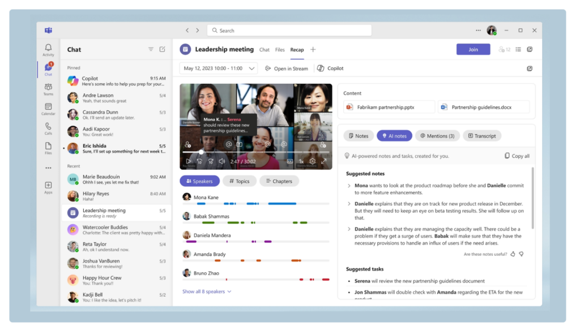The image size is (580, 326).
Task: Switch to the Transcript tab
Action: pyautogui.click(x=483, y=136)
